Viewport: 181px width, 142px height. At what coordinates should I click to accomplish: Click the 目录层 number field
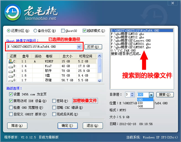pos(128,95)
